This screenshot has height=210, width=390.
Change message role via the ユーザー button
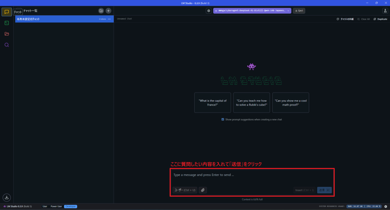[x=185, y=190]
